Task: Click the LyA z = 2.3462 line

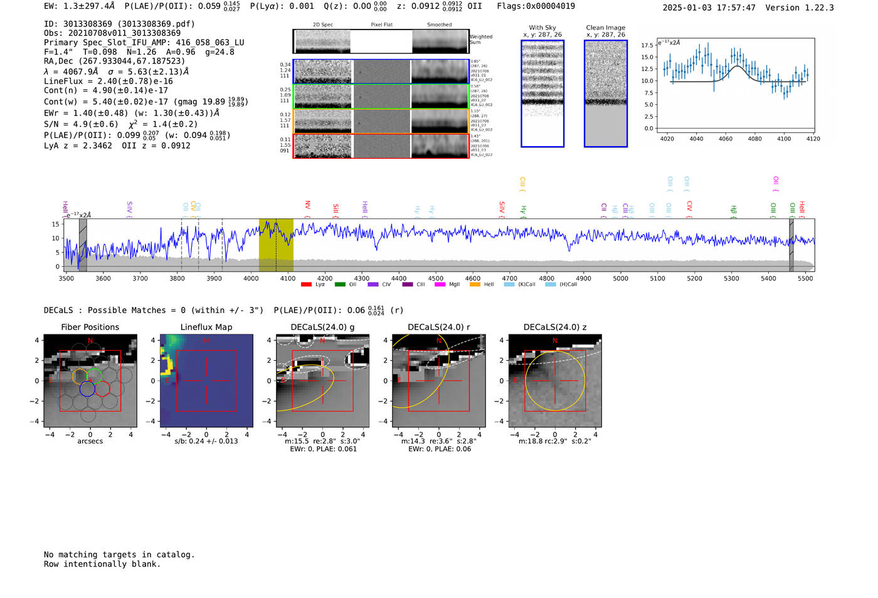Action: click(78, 146)
